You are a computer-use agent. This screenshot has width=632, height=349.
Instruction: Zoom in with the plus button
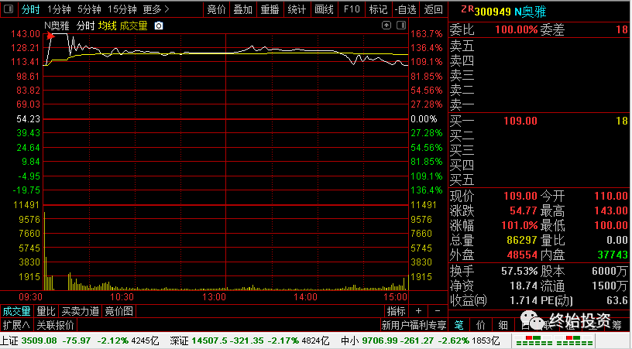418,311
